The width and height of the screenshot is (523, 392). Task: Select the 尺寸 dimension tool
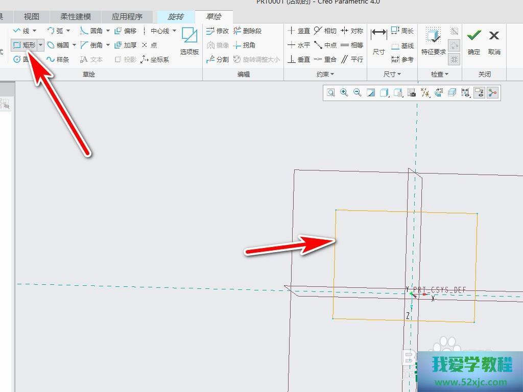coord(378,41)
